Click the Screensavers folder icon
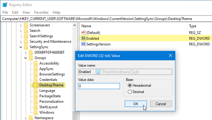 coord(26,25)
